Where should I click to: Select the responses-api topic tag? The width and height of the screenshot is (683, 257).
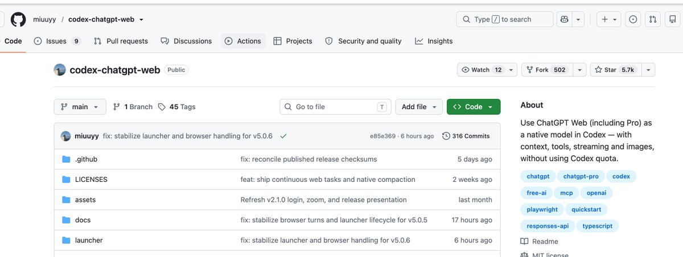tap(548, 226)
